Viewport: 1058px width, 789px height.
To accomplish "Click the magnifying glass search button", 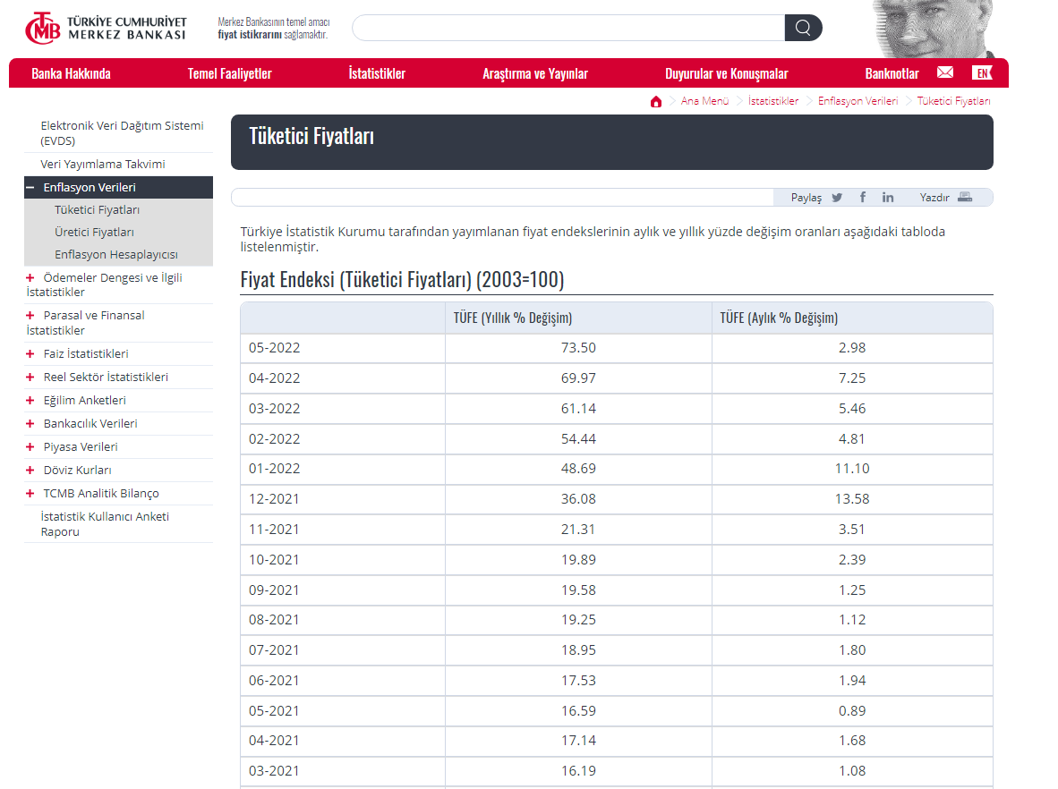I will click(803, 28).
